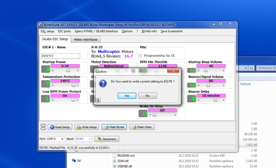Click Startup Power slider left arrow
The image size is (276, 168).
[53, 71]
